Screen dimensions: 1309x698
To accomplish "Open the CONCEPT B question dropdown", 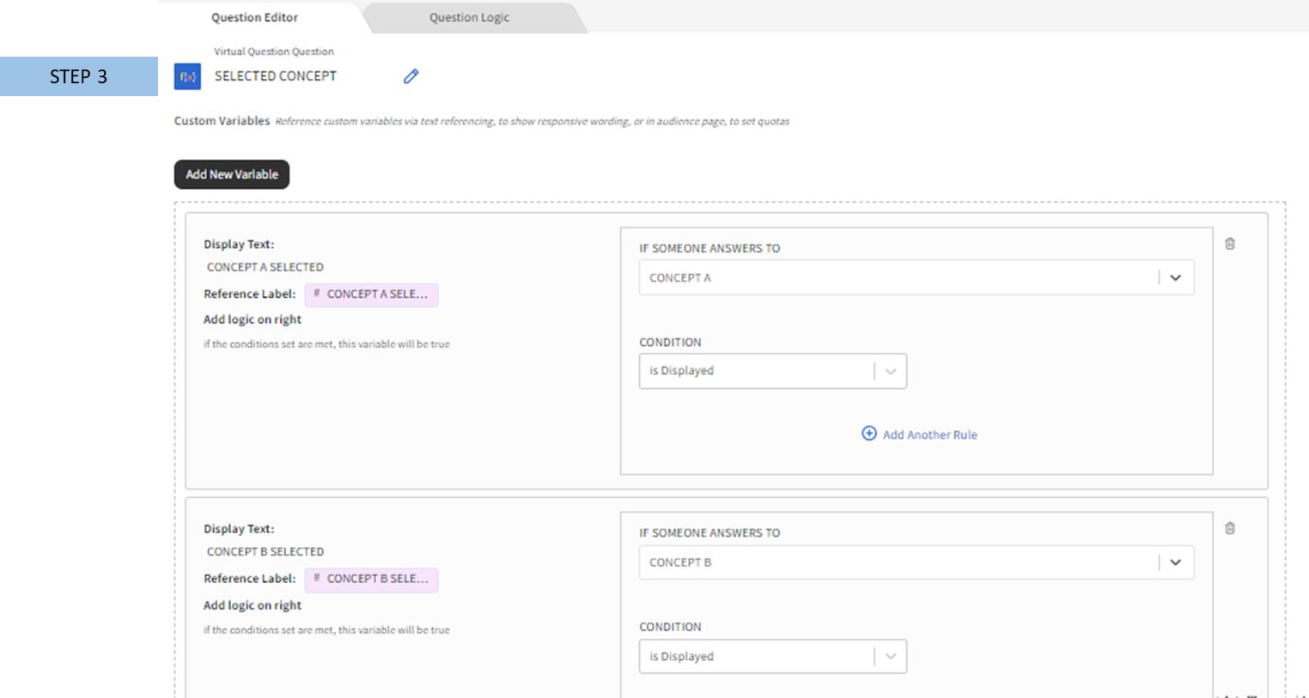I will point(916,562).
